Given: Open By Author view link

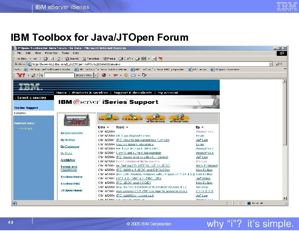Looking at the screenshot, I should [x=68, y=140].
